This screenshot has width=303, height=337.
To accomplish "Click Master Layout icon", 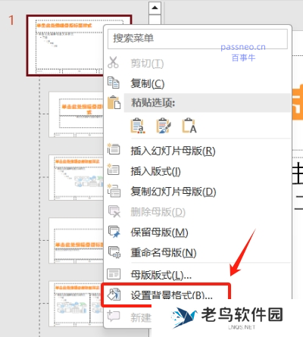I will tap(114, 274).
